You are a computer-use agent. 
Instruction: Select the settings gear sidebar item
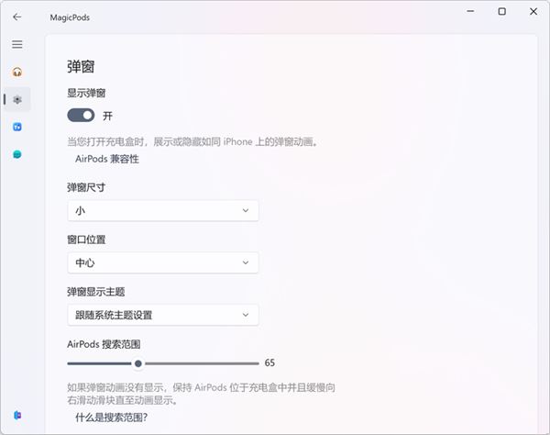17,100
